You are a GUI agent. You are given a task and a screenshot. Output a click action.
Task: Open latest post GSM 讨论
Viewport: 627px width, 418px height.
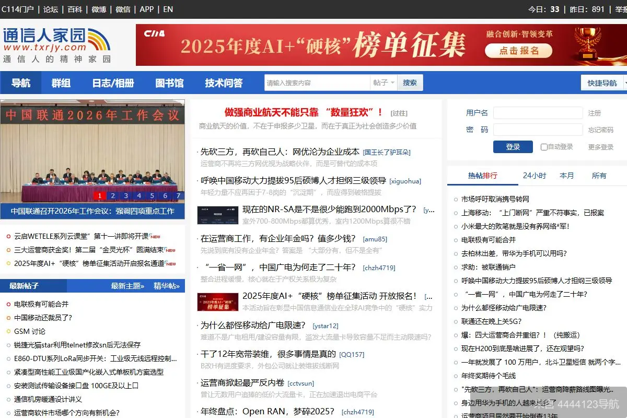coord(30,331)
